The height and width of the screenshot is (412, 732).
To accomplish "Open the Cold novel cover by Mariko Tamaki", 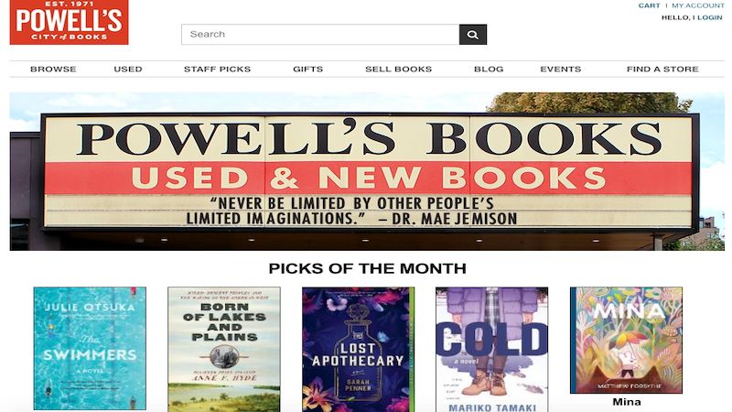I will click(x=491, y=350).
